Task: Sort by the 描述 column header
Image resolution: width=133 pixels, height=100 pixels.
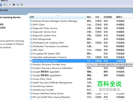Action: click(90, 17)
